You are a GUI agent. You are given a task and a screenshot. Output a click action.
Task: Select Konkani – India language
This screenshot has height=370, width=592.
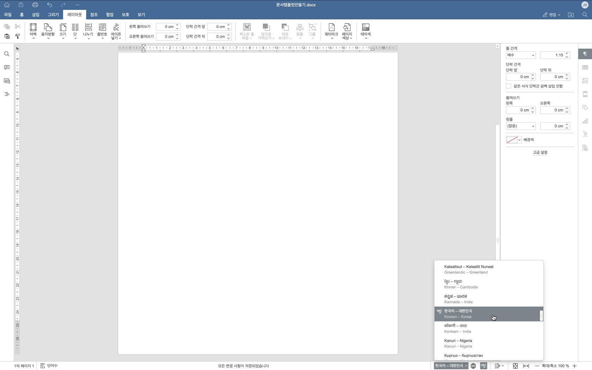(489, 328)
